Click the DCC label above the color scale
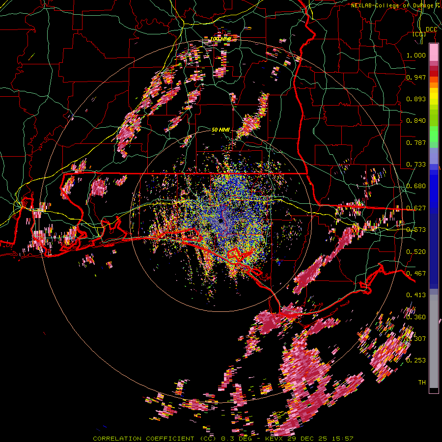 click(x=431, y=29)
